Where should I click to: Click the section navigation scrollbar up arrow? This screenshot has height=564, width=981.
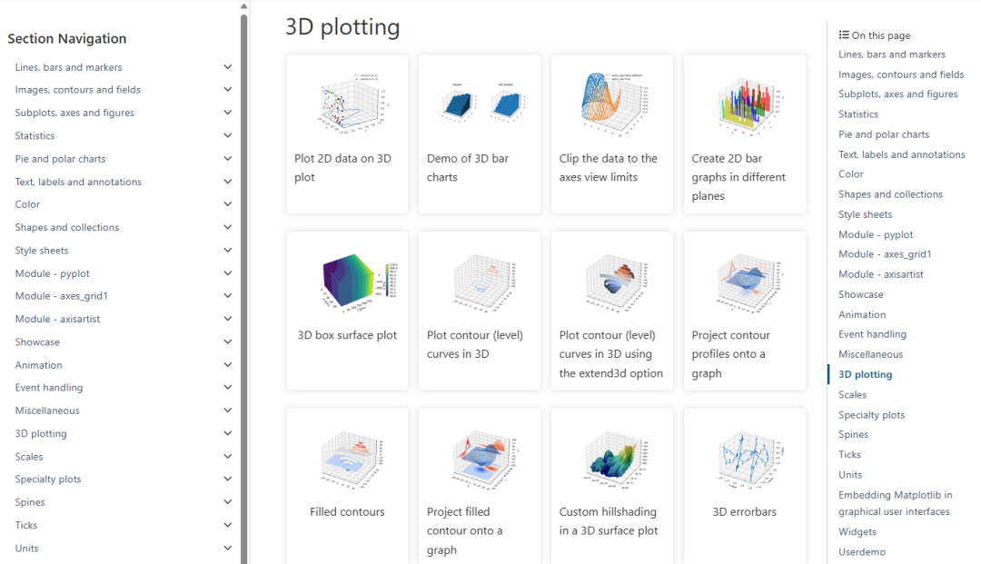(244, 6)
